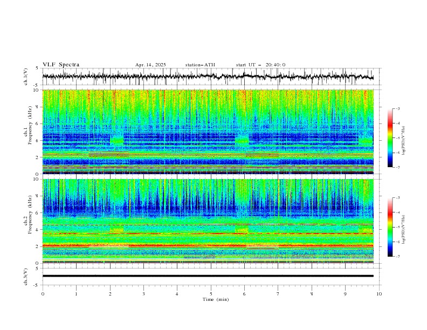
Task: Click the 'VLF Spectra' title text
Action: (x=61, y=65)
